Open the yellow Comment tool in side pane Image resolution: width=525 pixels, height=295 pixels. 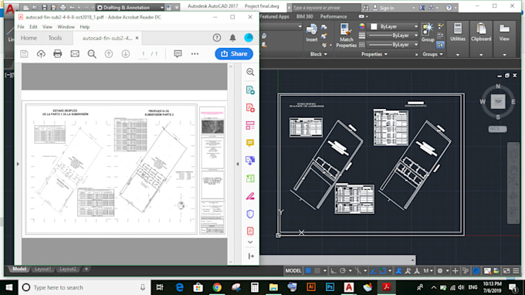pos(250,144)
